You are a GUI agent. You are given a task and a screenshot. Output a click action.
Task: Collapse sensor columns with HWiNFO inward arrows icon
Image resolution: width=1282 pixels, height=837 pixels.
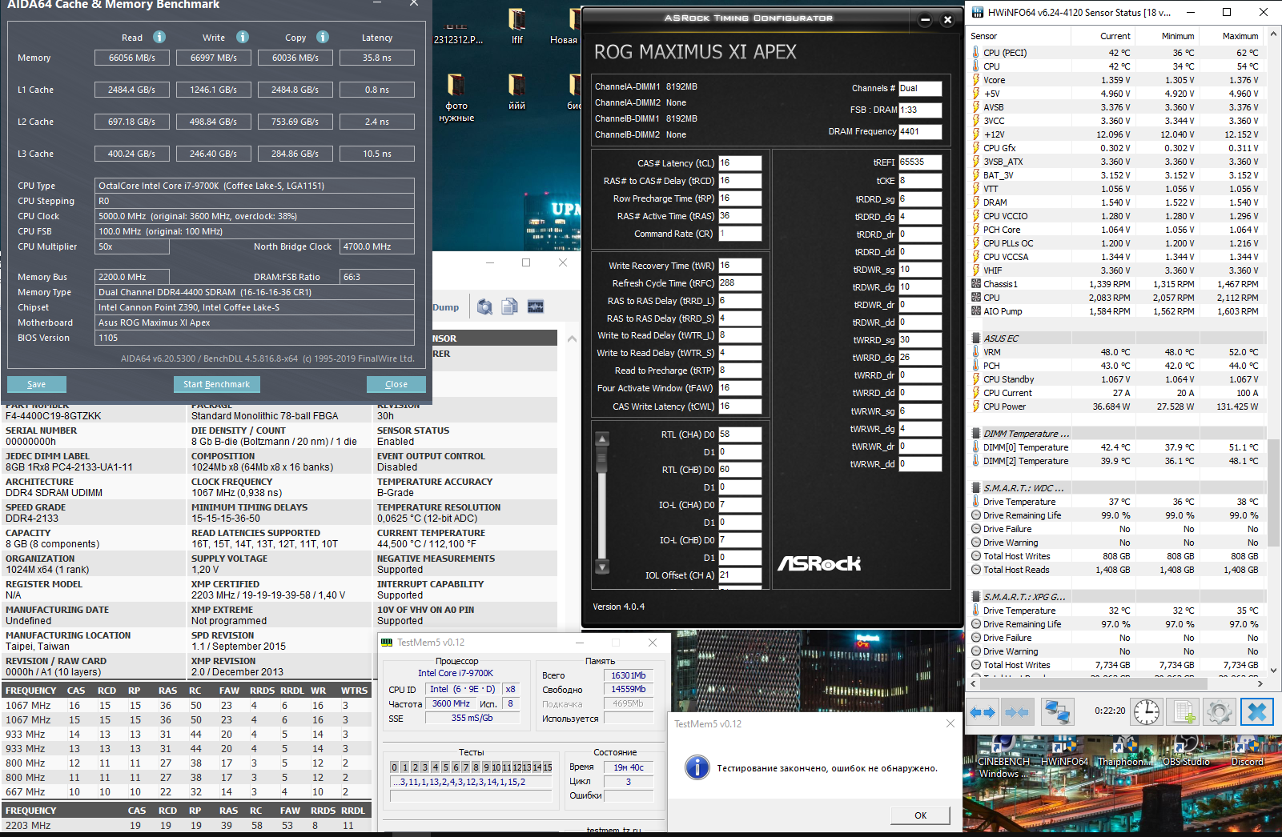click(1017, 711)
